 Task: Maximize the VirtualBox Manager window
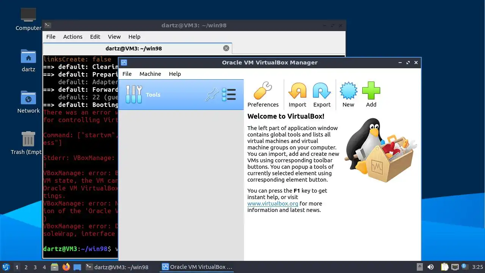click(408, 63)
